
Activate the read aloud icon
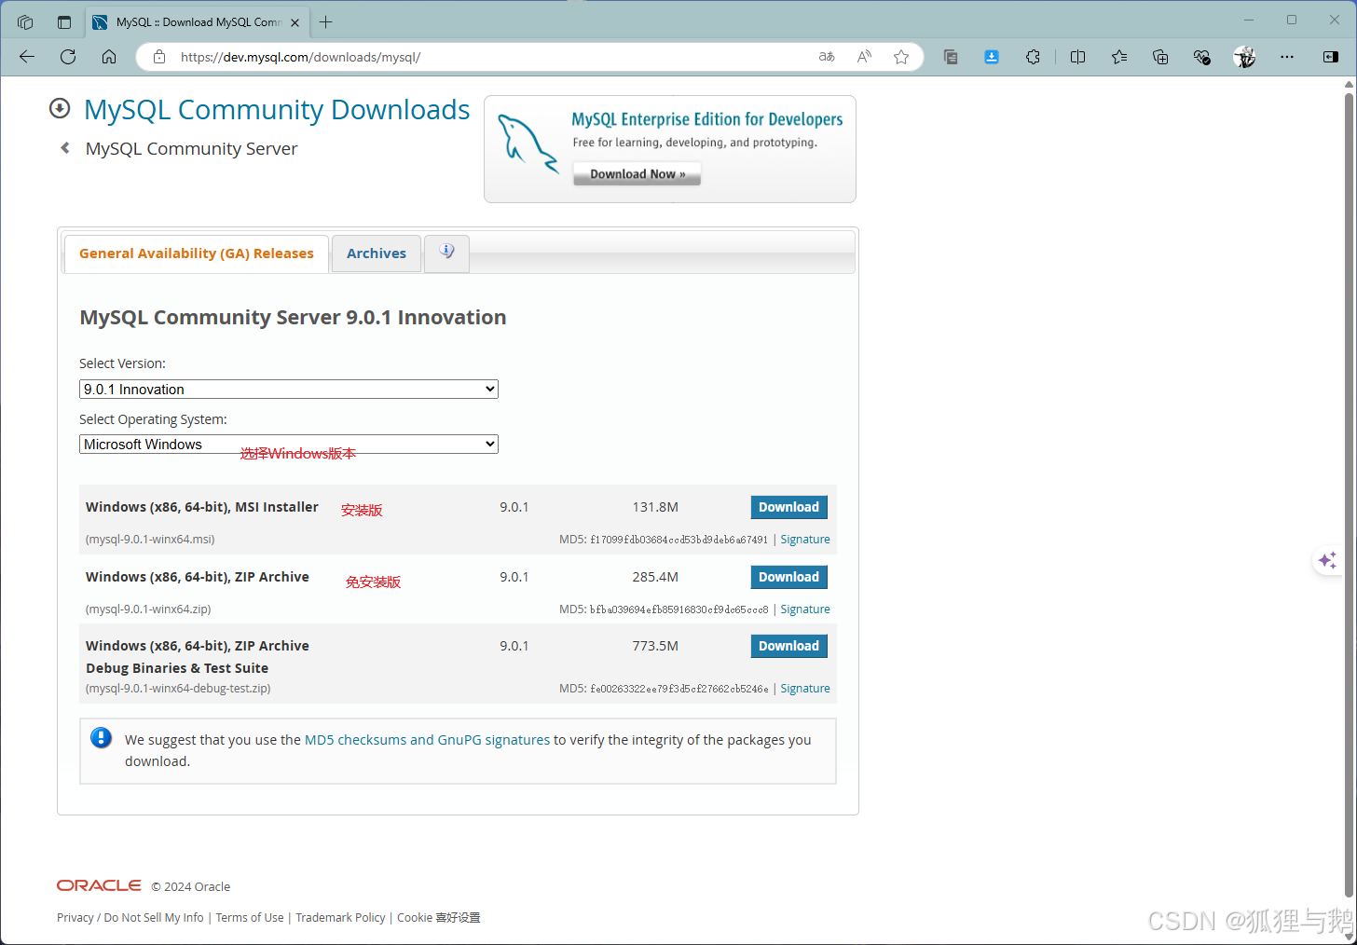coord(864,57)
